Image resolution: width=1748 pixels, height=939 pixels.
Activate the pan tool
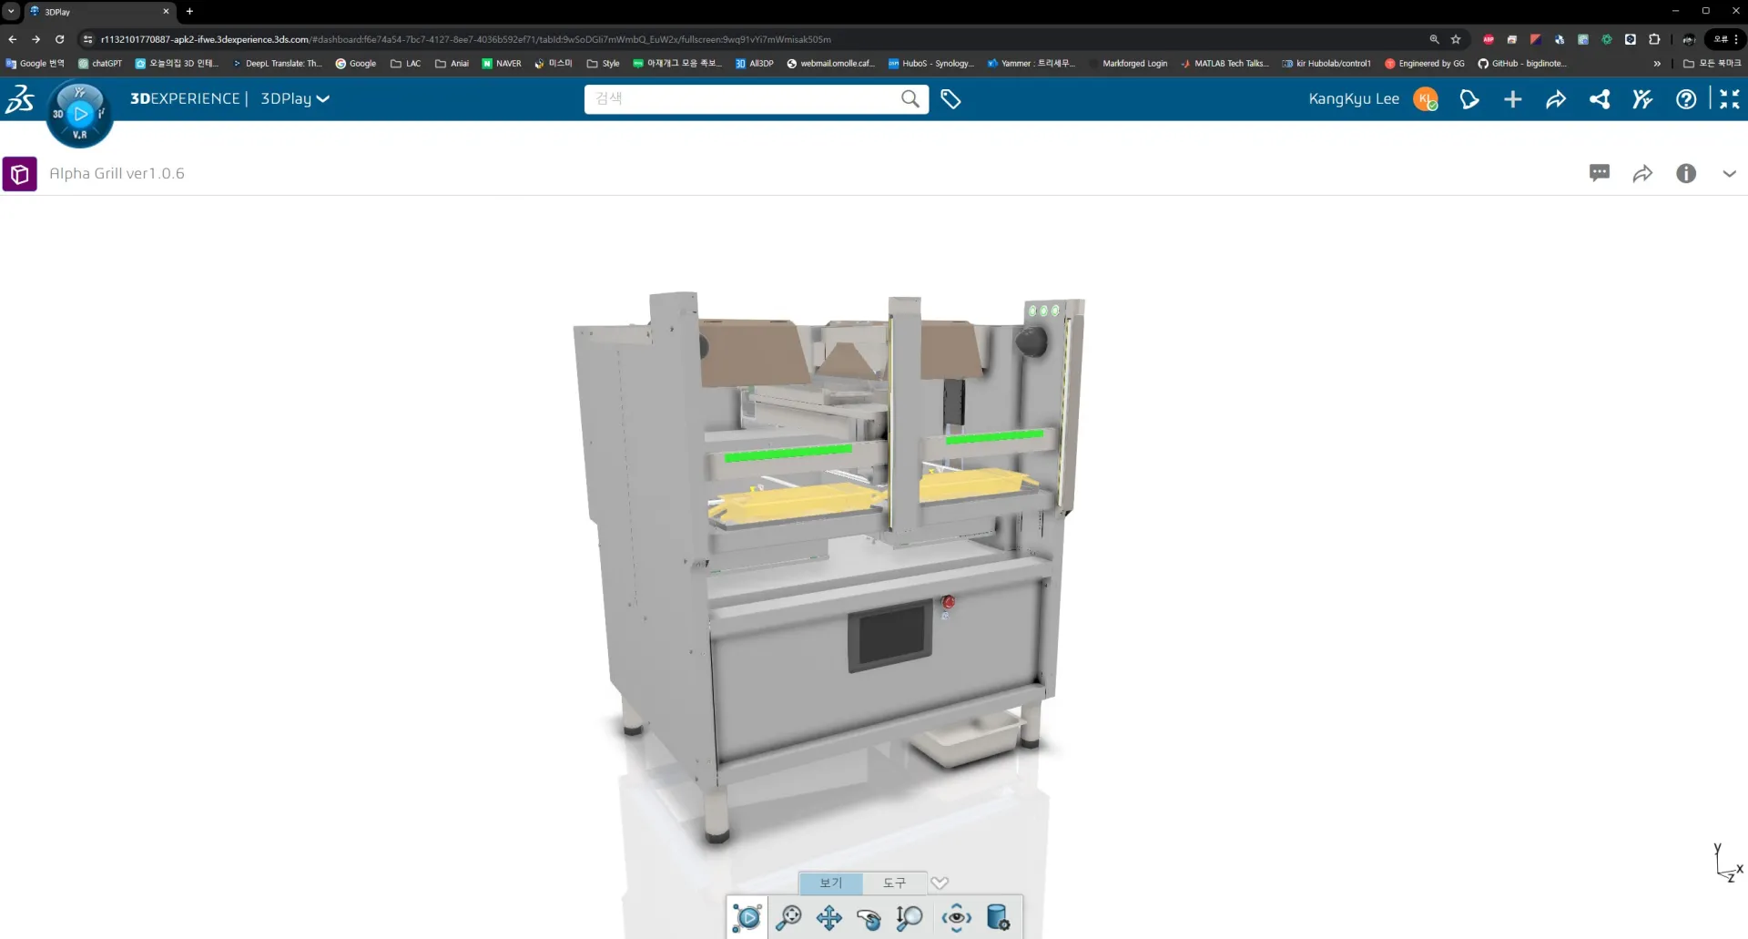[x=828, y=918]
